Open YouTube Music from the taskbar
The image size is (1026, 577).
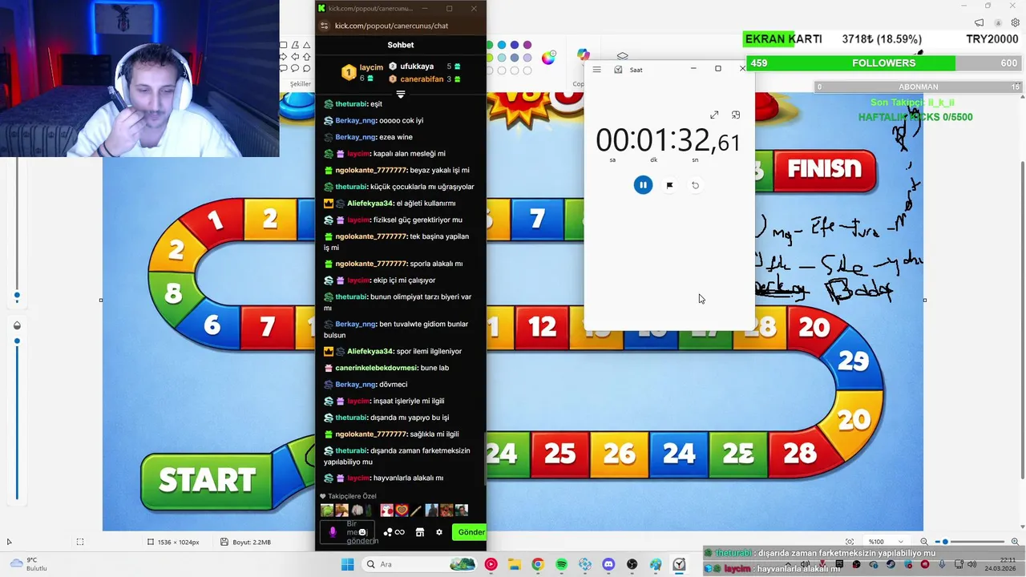pos(491,564)
